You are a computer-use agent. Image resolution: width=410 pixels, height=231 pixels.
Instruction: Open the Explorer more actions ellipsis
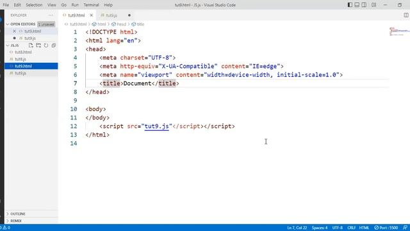coord(51,15)
